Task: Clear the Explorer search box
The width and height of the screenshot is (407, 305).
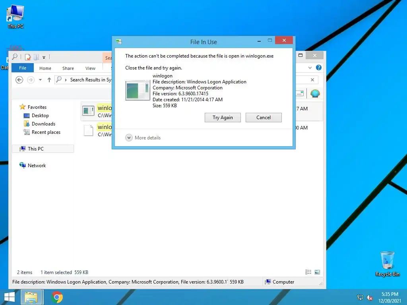Action: pos(312,80)
